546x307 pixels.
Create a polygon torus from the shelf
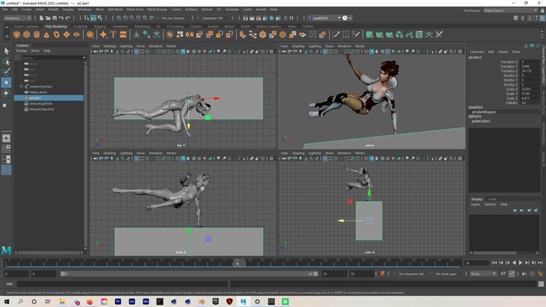[x=57, y=35]
